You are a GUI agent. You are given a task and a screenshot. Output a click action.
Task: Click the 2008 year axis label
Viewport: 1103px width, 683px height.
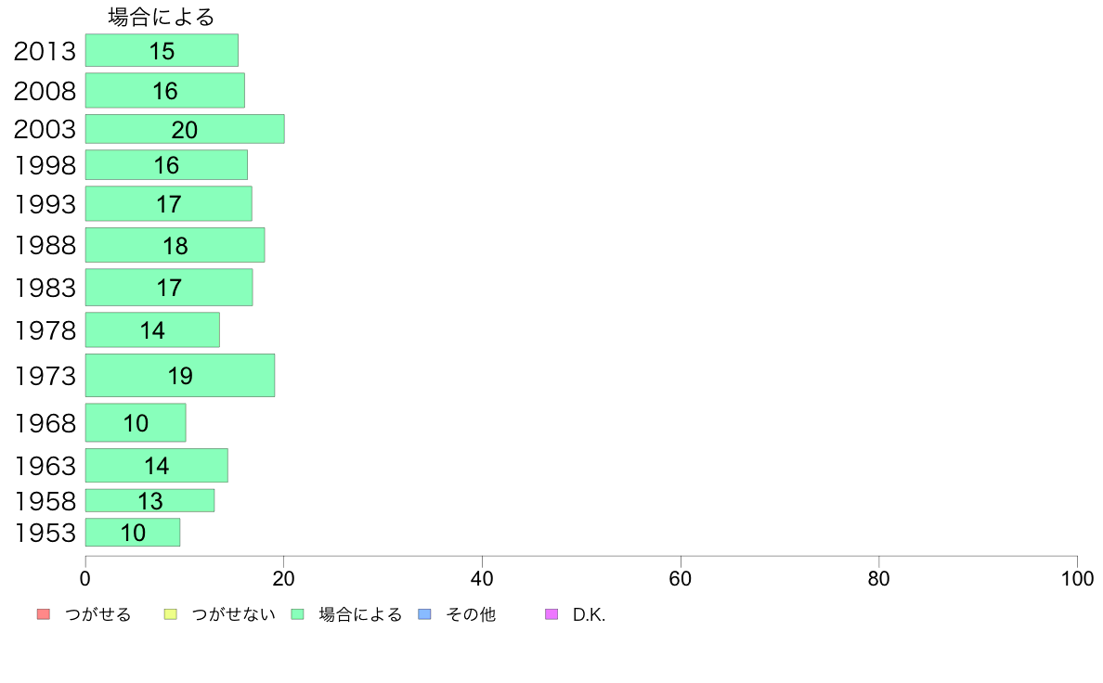click(45, 91)
